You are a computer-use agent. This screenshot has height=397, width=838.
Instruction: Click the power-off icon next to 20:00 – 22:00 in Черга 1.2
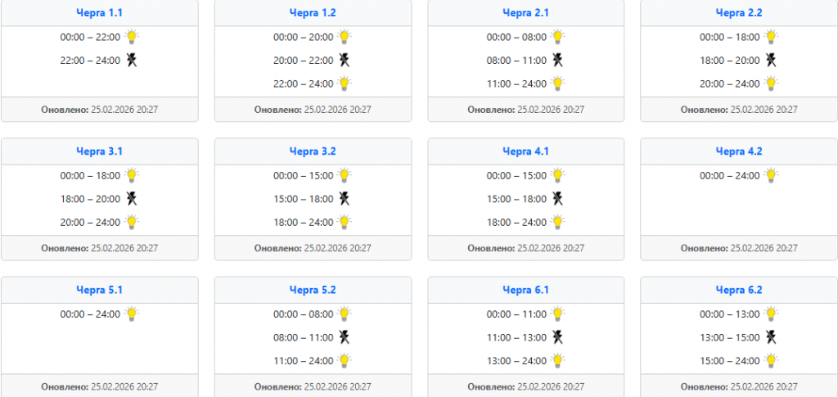click(345, 60)
